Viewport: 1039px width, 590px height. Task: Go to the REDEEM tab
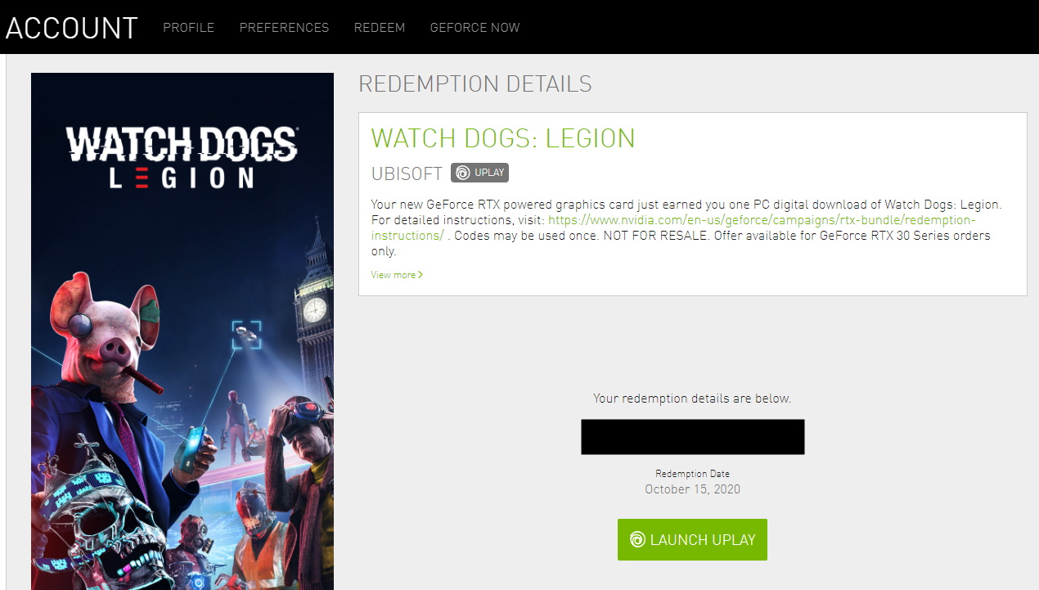click(380, 27)
